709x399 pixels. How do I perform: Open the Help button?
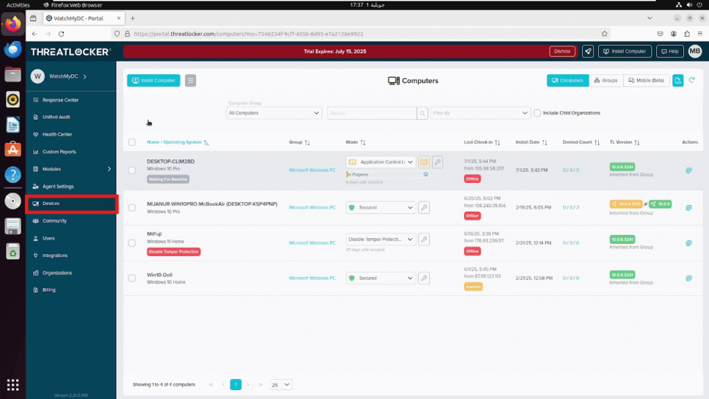[670, 51]
